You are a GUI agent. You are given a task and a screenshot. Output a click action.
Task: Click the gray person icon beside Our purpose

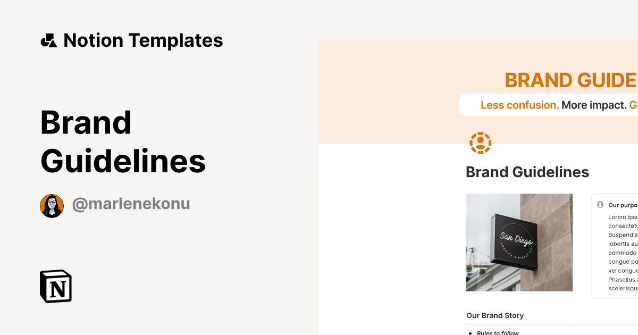(600, 205)
